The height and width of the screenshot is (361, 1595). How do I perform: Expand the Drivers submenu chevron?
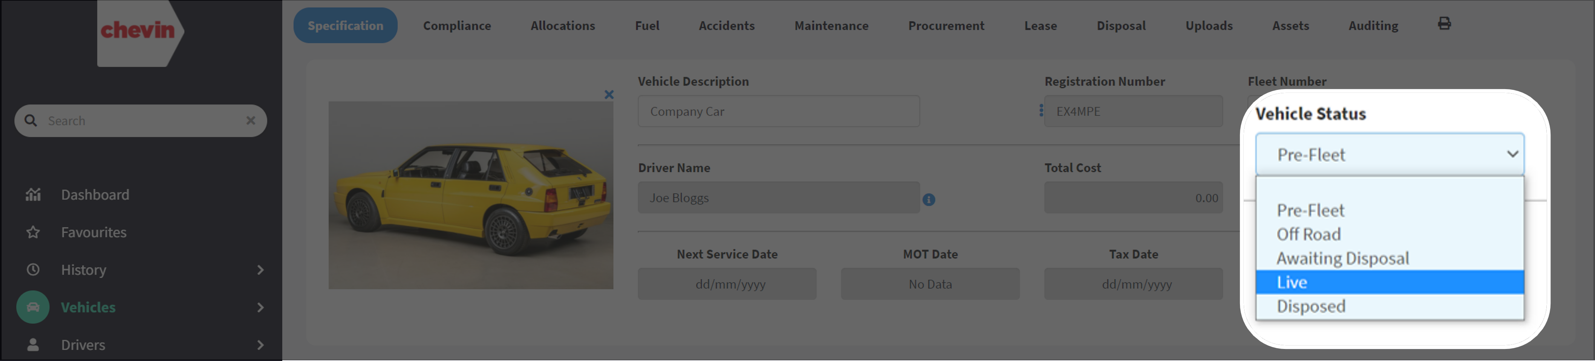pyautogui.click(x=261, y=345)
